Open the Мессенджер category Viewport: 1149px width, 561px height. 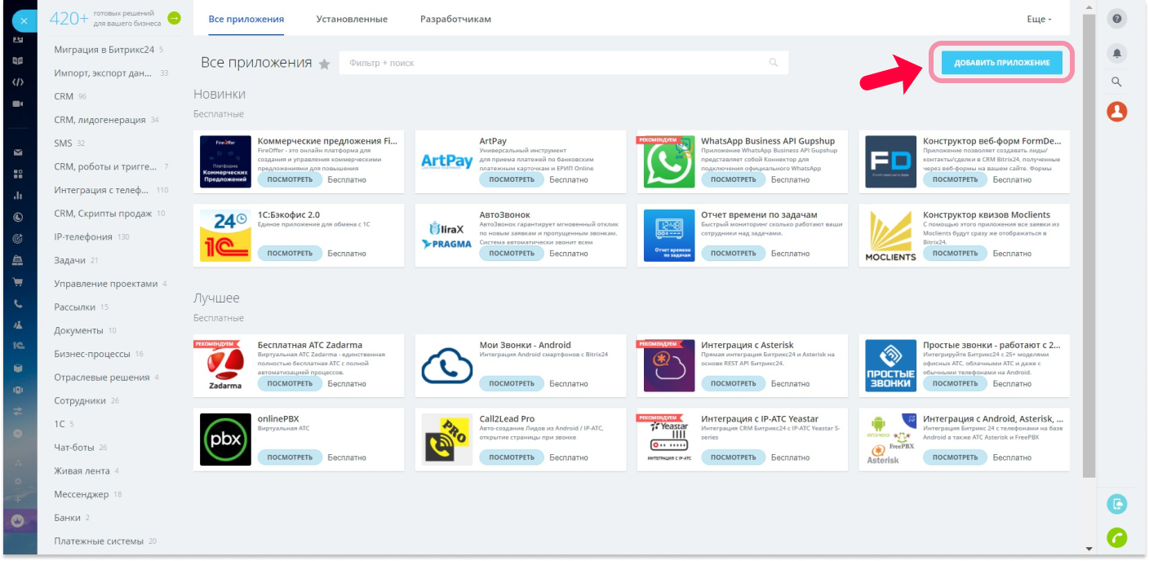(x=82, y=494)
